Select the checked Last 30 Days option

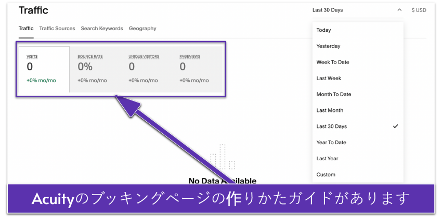point(358,126)
